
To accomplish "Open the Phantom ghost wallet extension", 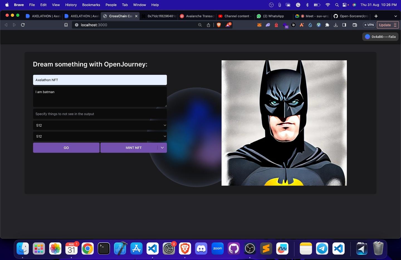I will tap(268, 25).
